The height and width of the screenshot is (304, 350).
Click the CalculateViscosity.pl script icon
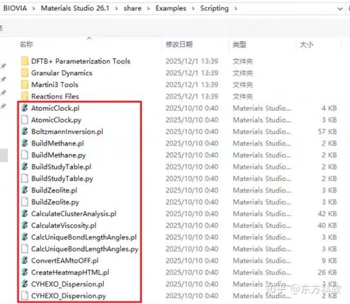point(24,225)
